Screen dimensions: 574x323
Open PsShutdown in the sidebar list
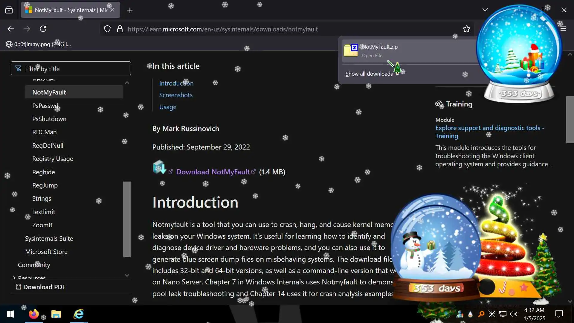tap(49, 119)
